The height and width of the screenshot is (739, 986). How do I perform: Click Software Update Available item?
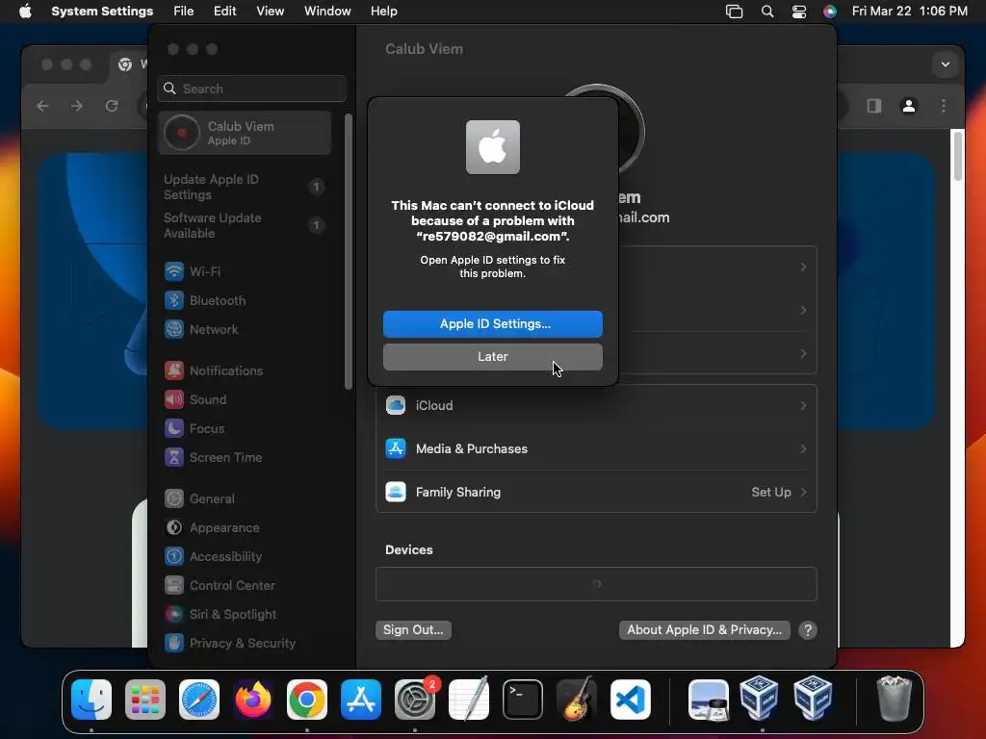coord(246,225)
